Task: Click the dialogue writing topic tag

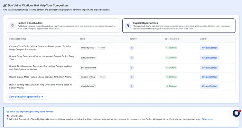Action: pyautogui.click(x=88, y=77)
